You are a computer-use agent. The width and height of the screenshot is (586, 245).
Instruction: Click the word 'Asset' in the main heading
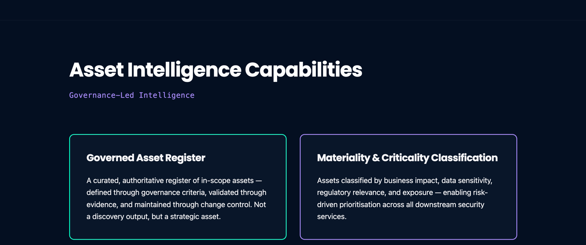(96, 70)
